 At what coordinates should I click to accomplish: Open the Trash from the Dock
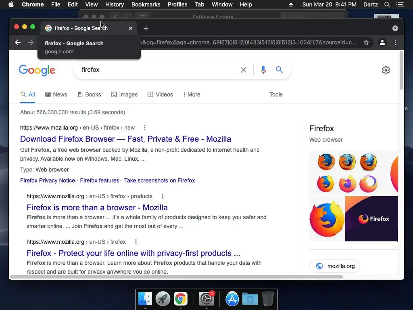(268, 299)
